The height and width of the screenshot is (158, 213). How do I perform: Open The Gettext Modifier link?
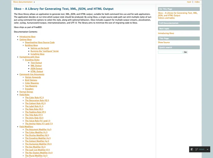coord(37,141)
